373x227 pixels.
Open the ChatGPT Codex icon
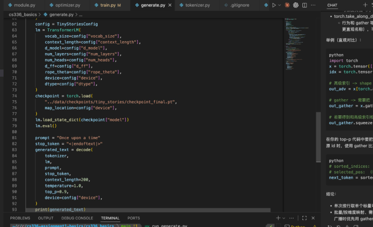[x=296, y=5]
